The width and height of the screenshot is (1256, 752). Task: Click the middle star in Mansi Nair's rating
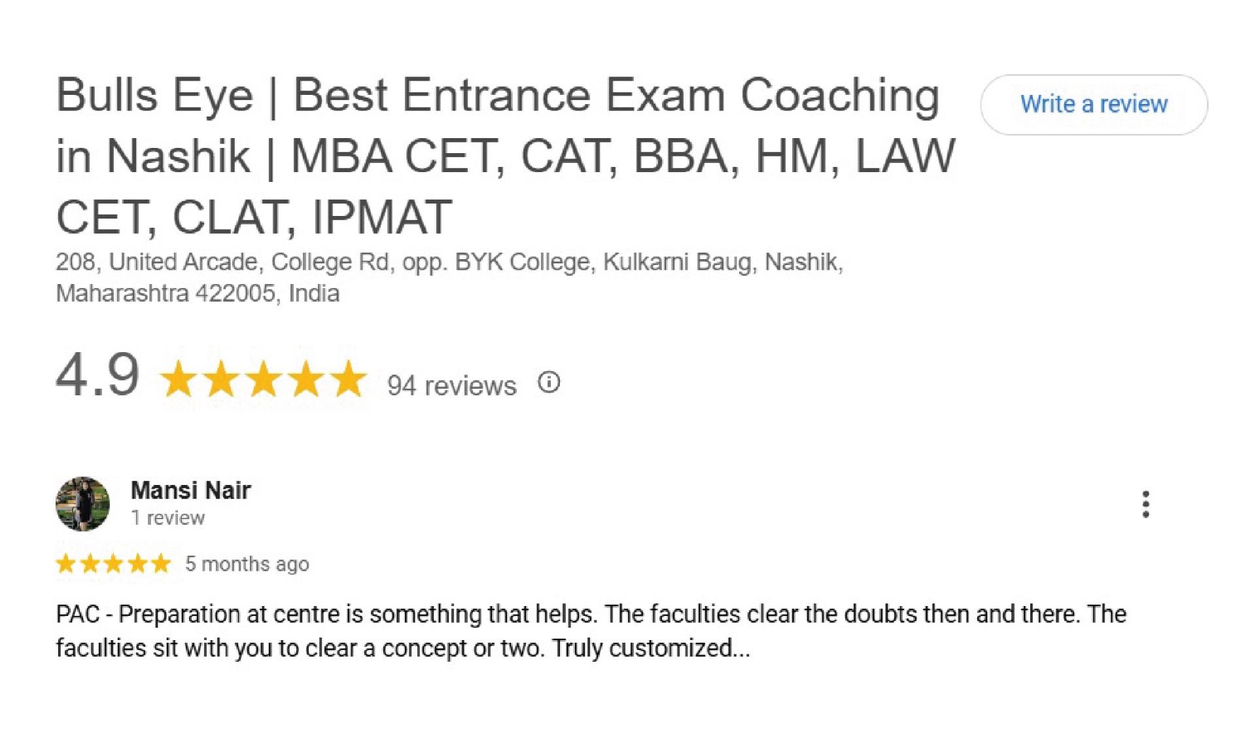click(x=114, y=564)
